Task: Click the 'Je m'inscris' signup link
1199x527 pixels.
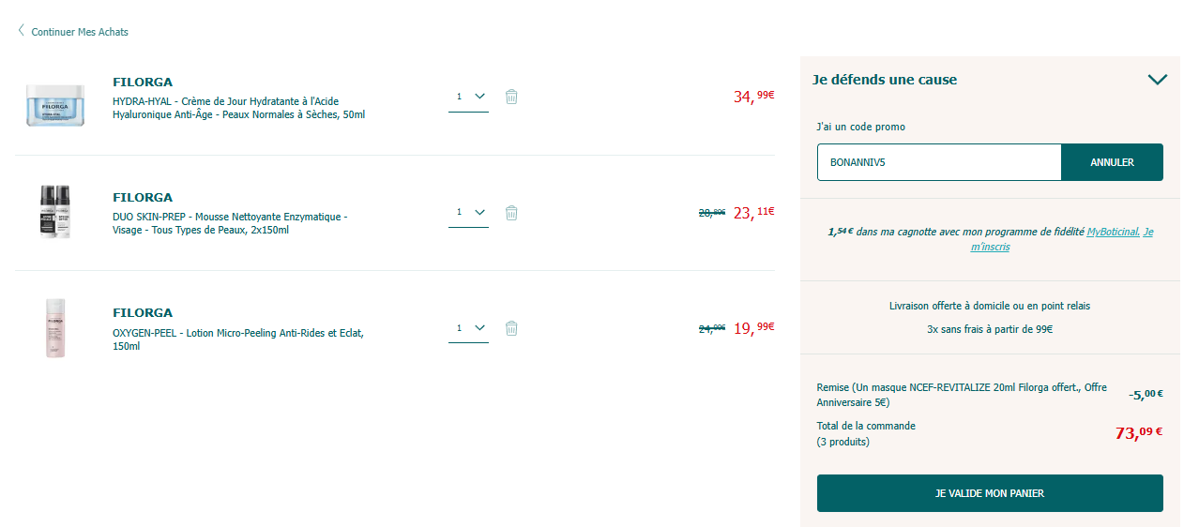Action: click(x=990, y=247)
